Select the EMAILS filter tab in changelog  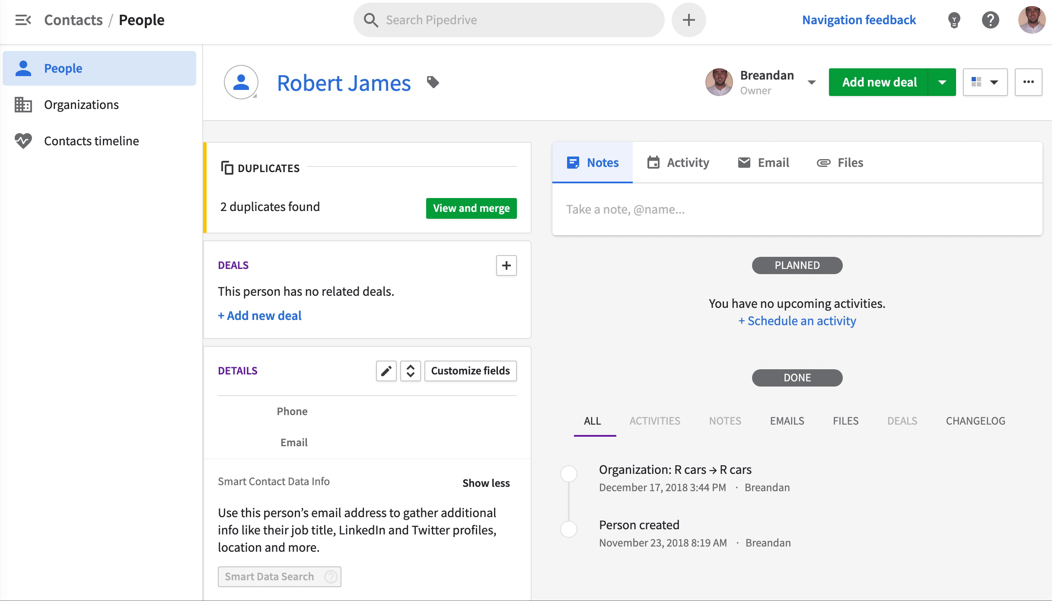pyautogui.click(x=787, y=420)
